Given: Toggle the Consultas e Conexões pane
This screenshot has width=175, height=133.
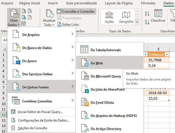Looking at the screenshot, I should (76, 11).
